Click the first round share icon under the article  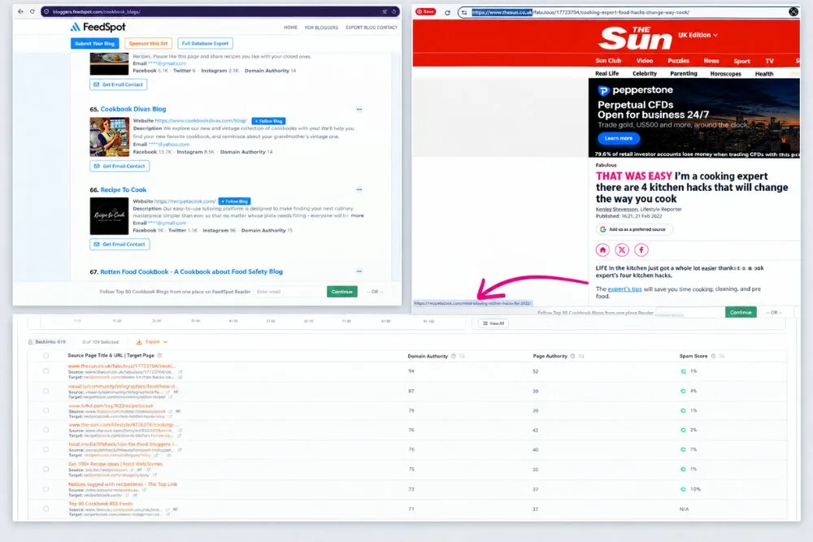click(602, 250)
